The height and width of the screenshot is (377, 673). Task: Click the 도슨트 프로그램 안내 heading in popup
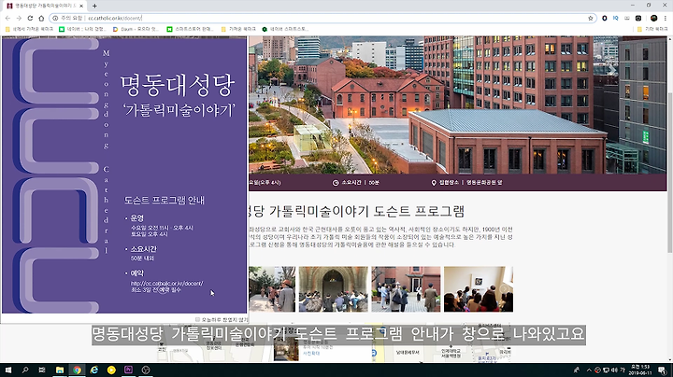pos(165,200)
